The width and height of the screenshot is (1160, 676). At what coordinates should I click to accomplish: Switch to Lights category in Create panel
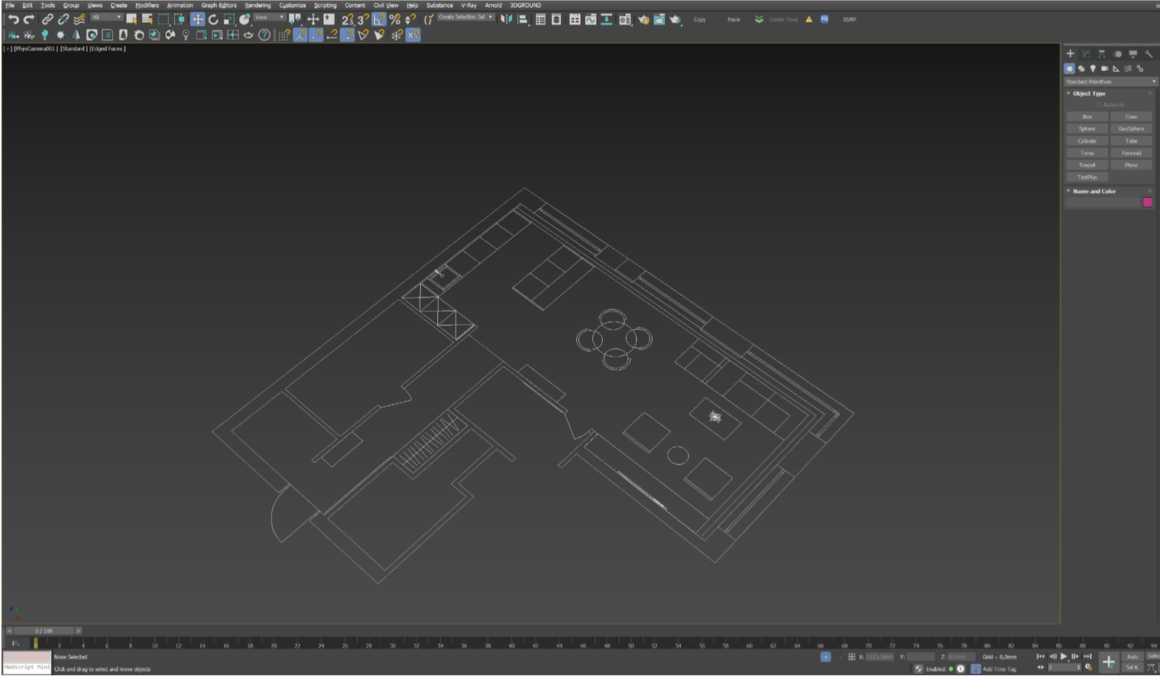1093,69
